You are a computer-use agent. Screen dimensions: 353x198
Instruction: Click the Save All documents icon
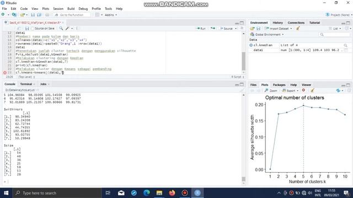pos(39,15)
